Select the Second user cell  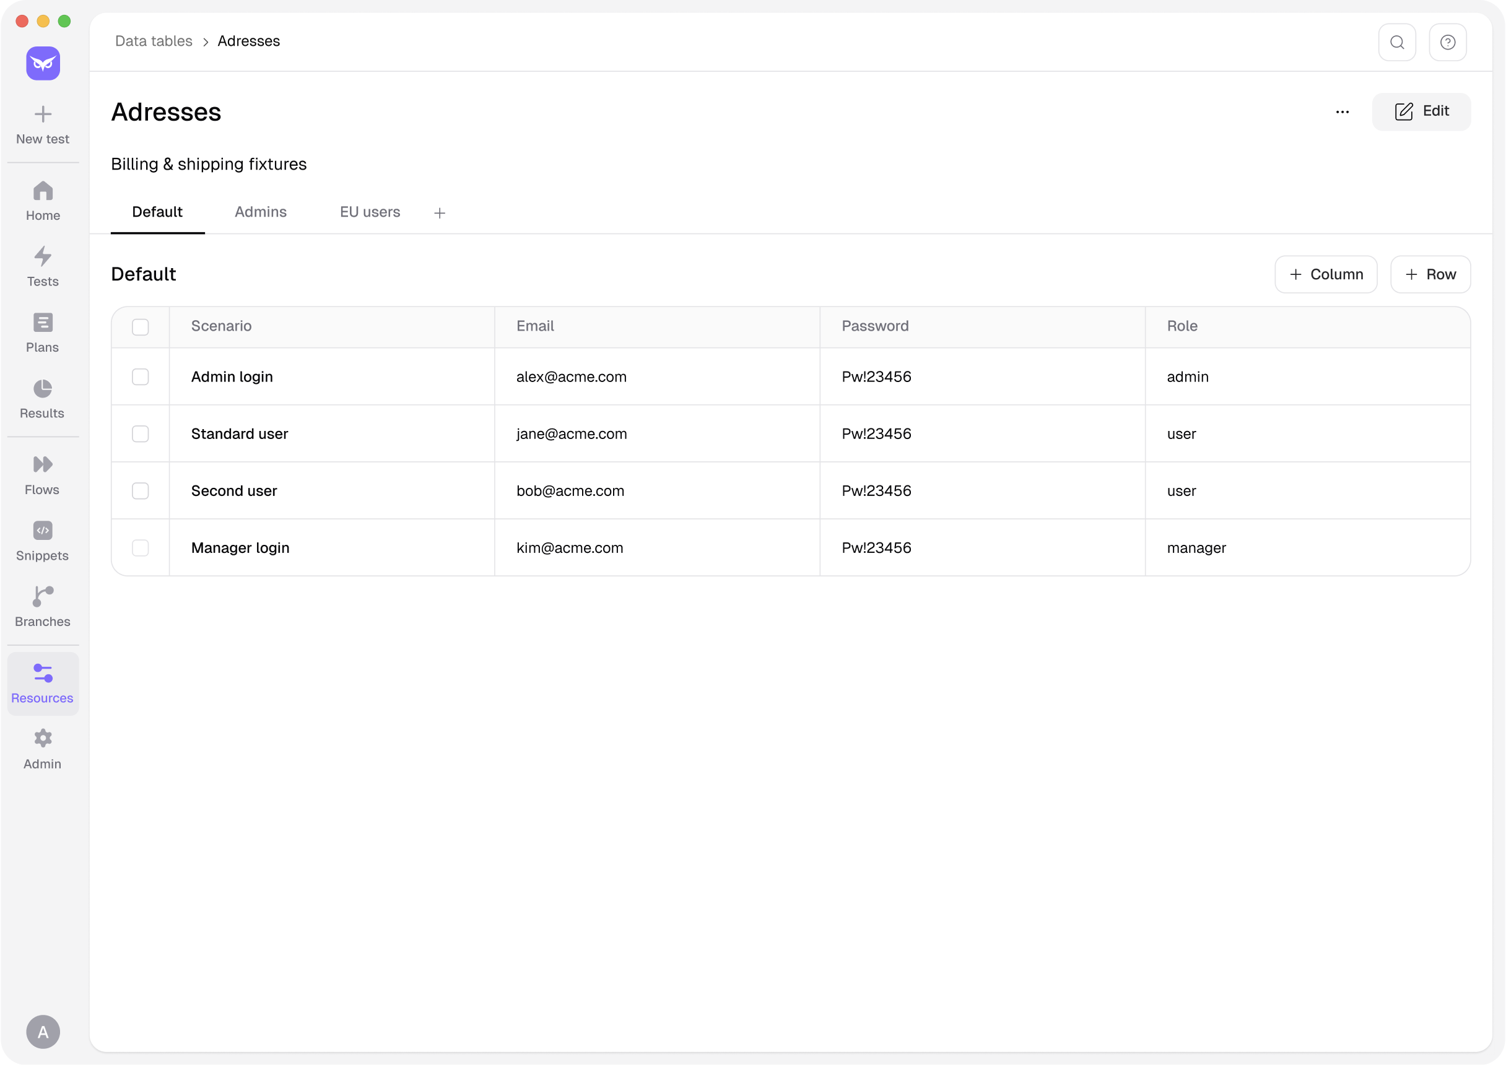(x=332, y=490)
